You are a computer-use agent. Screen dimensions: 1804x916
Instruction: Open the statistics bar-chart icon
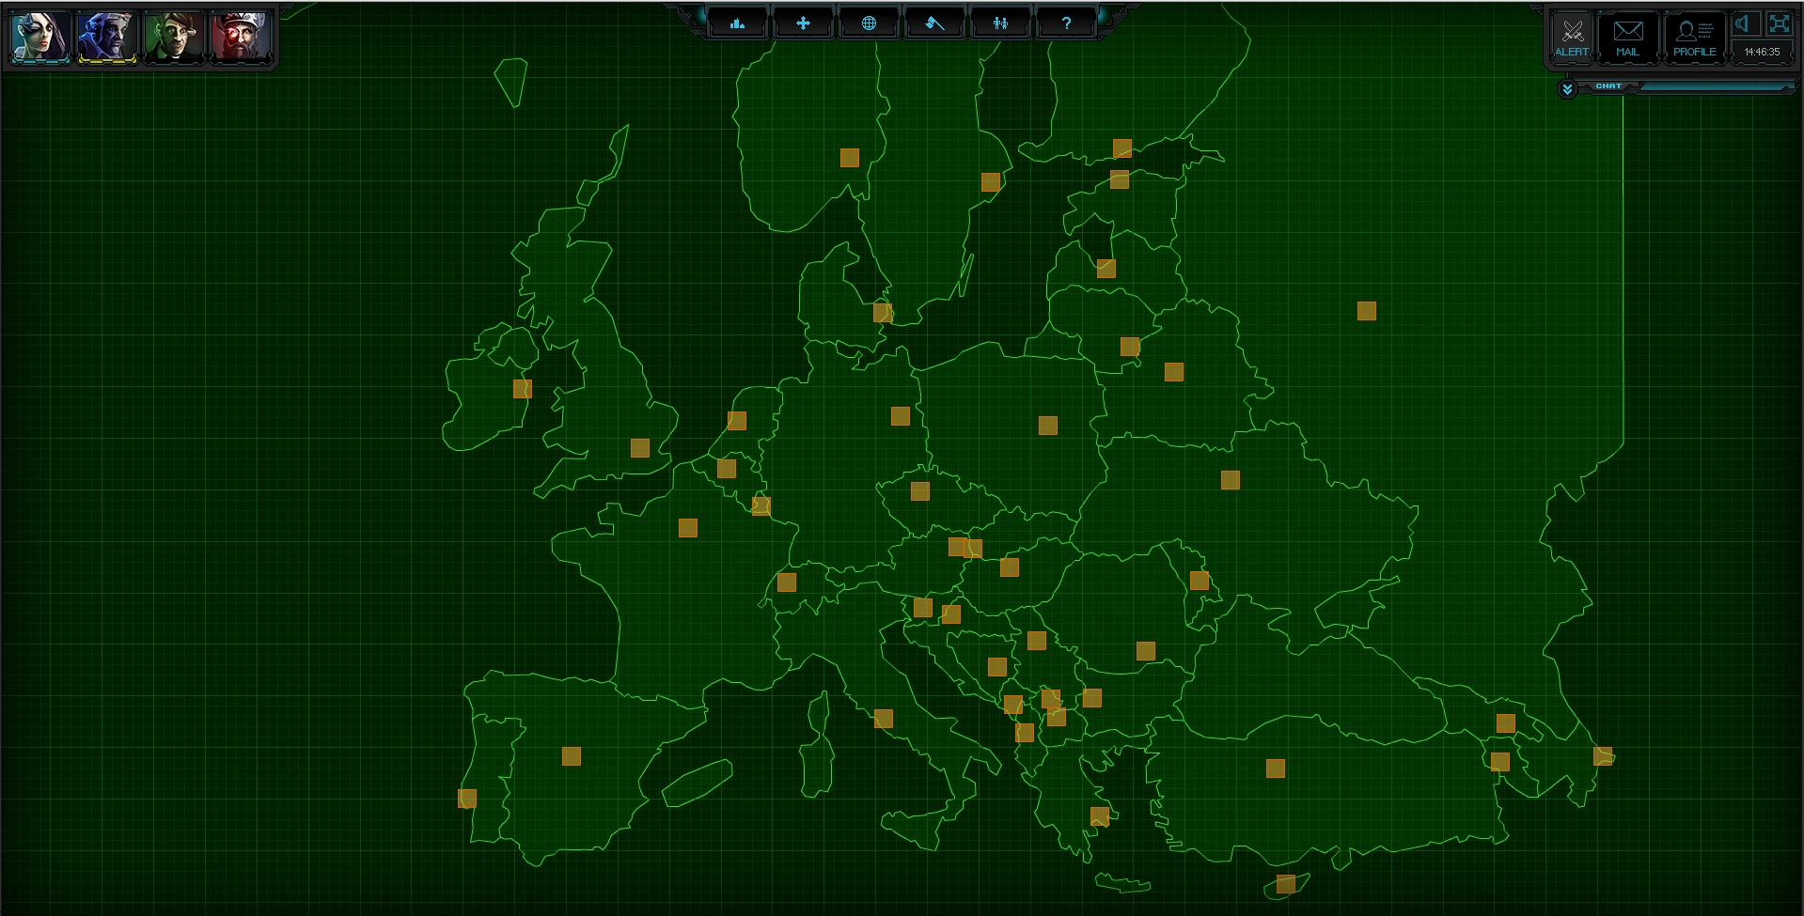737,23
